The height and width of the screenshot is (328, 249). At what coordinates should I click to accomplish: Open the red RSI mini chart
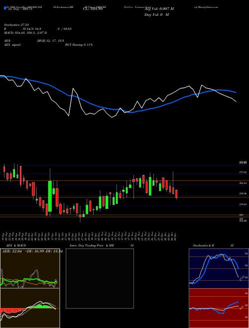[219, 308]
